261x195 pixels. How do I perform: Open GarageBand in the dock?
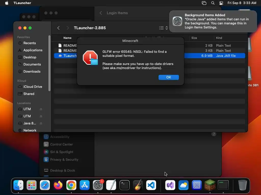[138, 185]
